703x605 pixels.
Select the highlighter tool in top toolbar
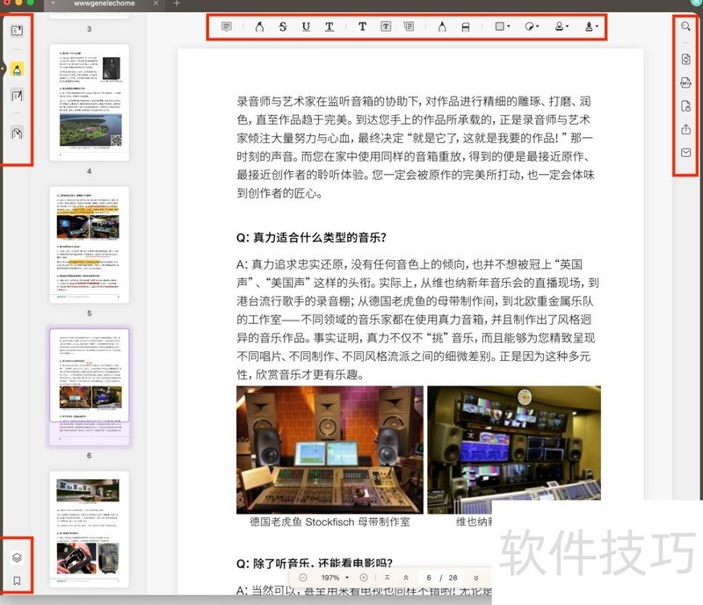[x=259, y=26]
